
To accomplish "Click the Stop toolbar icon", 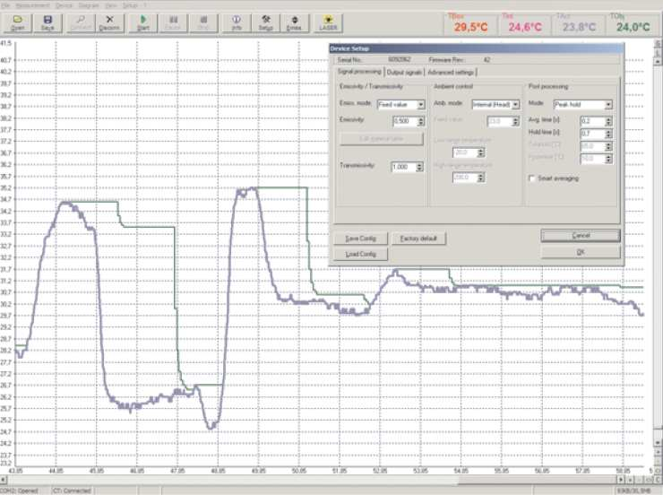I will point(203,22).
